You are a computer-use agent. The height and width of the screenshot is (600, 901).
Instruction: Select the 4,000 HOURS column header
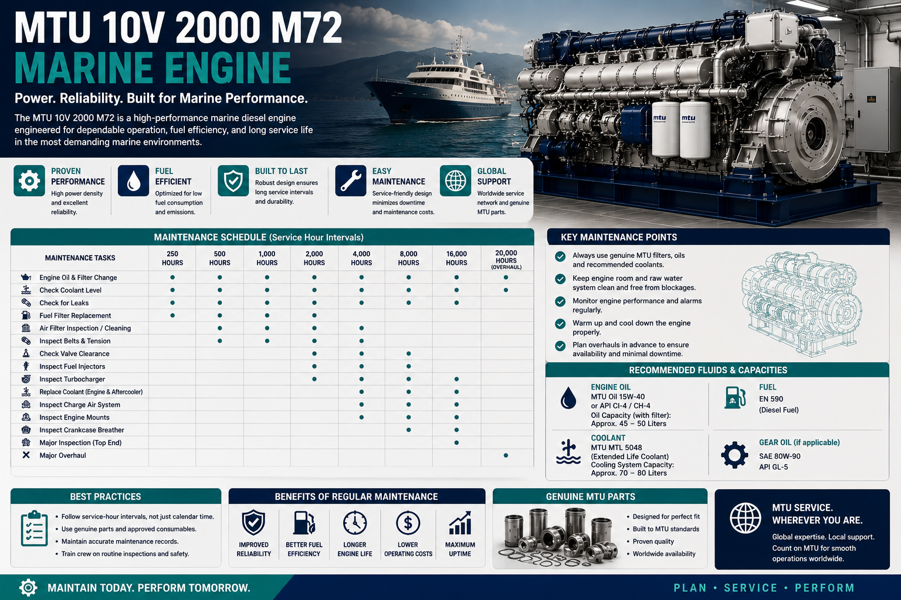tap(361, 258)
